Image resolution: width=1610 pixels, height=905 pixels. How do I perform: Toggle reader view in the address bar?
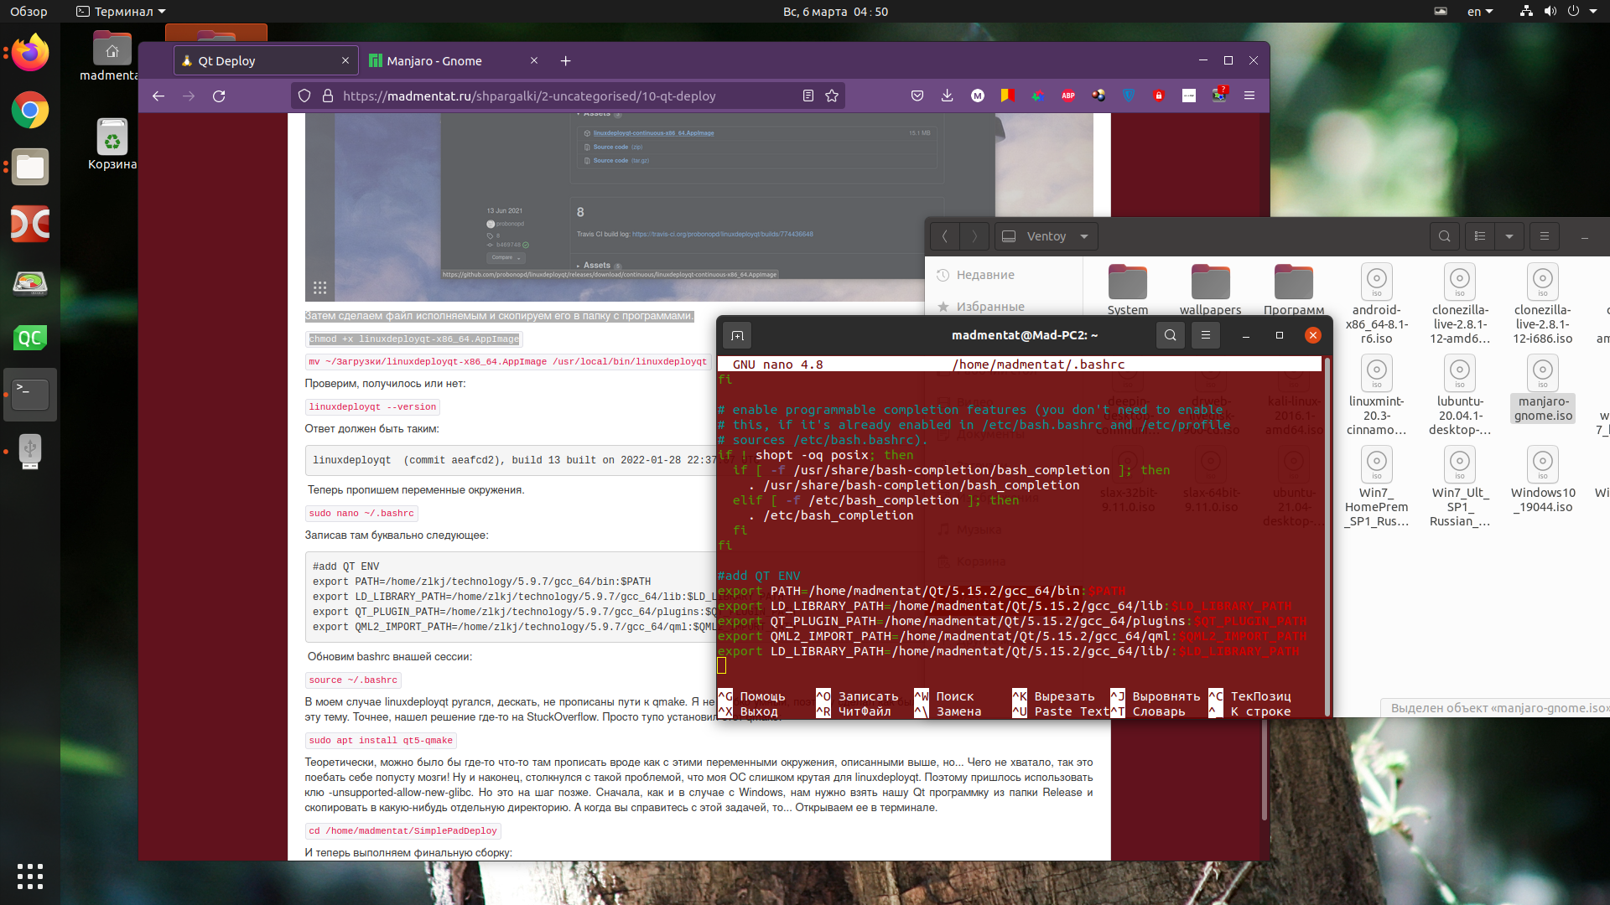pos(808,96)
